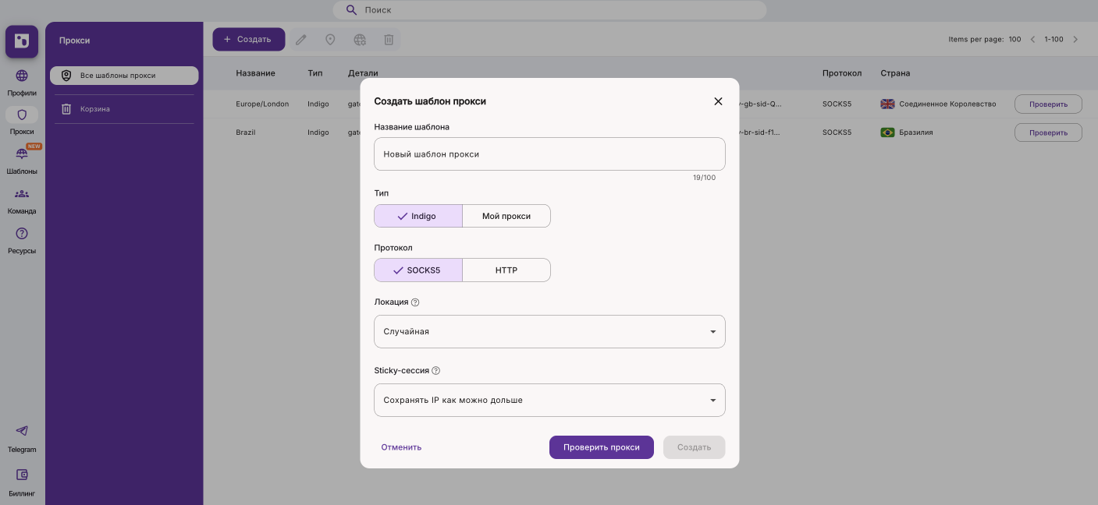
Task: Go to next page arrow
Action: (1075, 40)
